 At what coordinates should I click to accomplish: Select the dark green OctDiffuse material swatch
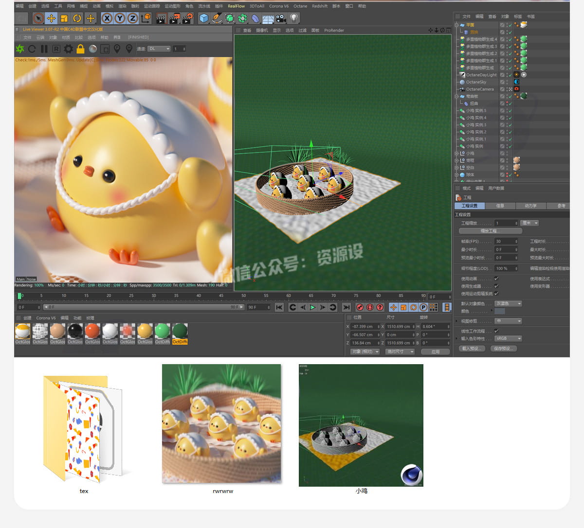click(180, 332)
